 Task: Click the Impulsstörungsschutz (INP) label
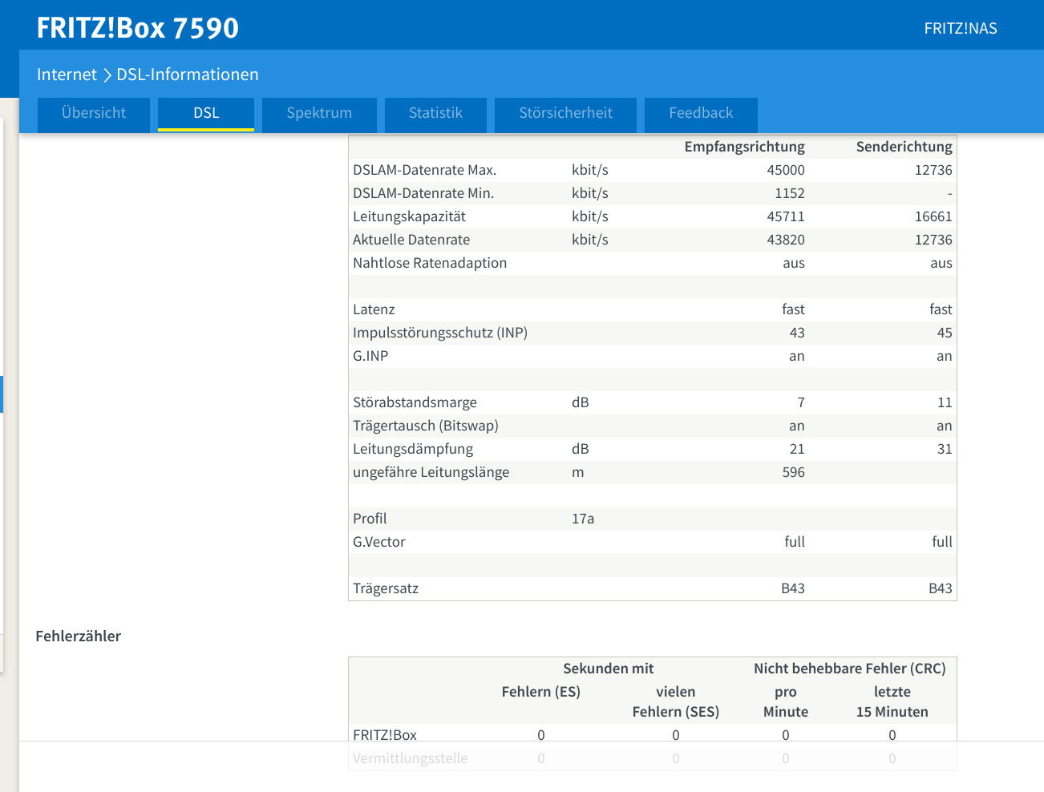point(440,333)
